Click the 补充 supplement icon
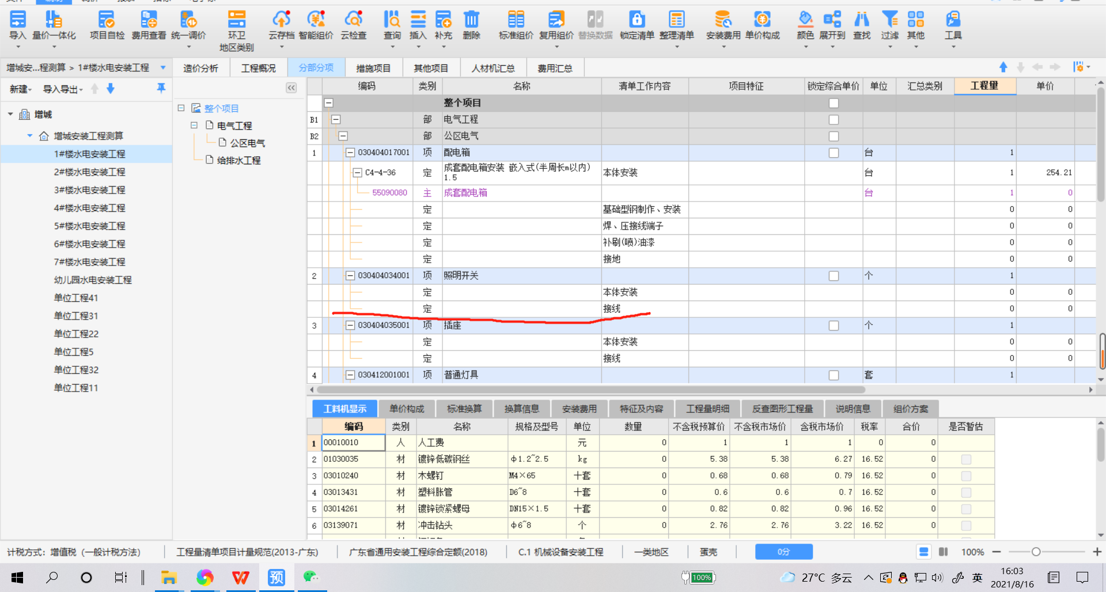Screen dimensions: 1106x592 pyautogui.click(x=444, y=26)
